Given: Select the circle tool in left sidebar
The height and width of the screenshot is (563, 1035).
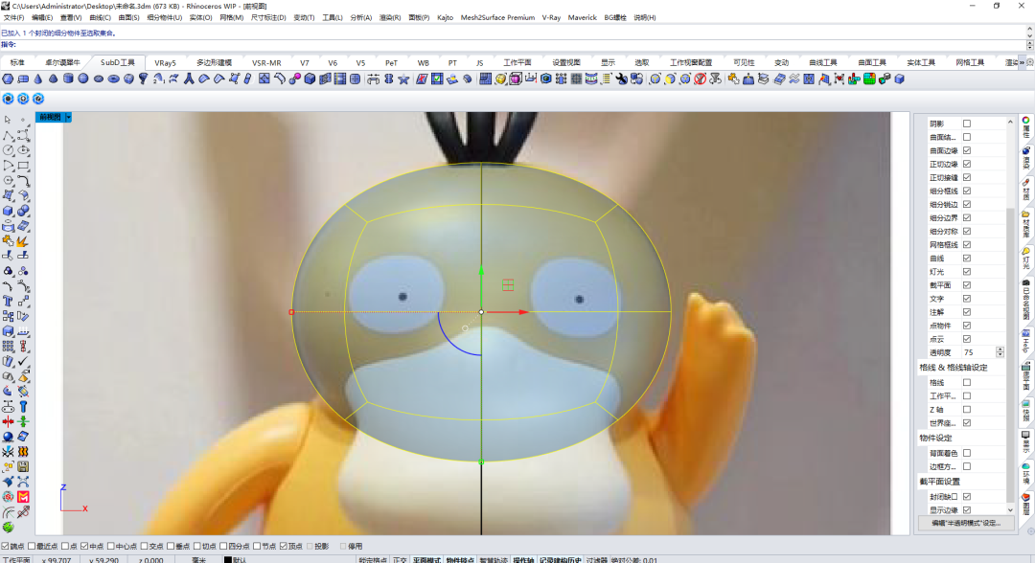Looking at the screenshot, I should point(8,150).
